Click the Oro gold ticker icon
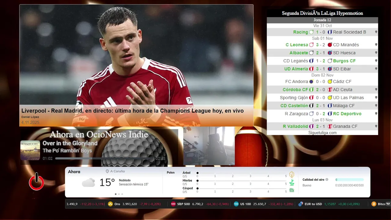 pyautogui.click(x=110, y=204)
